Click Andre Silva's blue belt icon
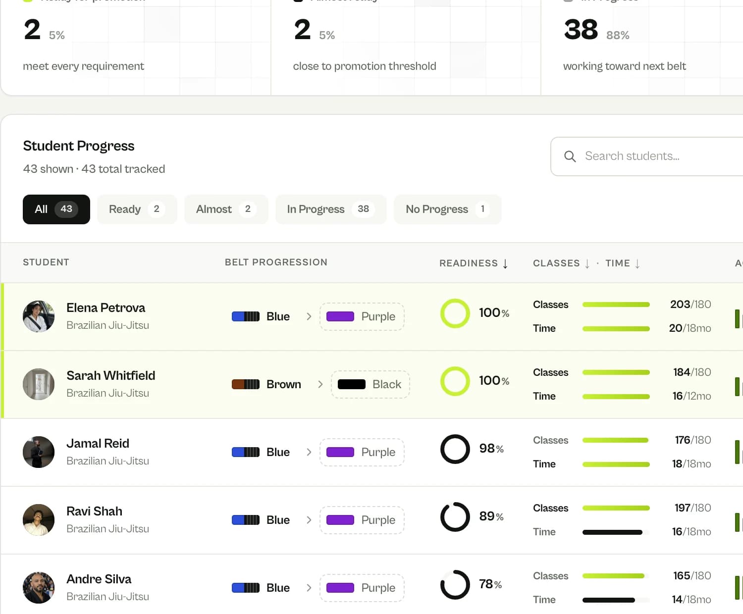The height and width of the screenshot is (614, 743). tap(246, 588)
